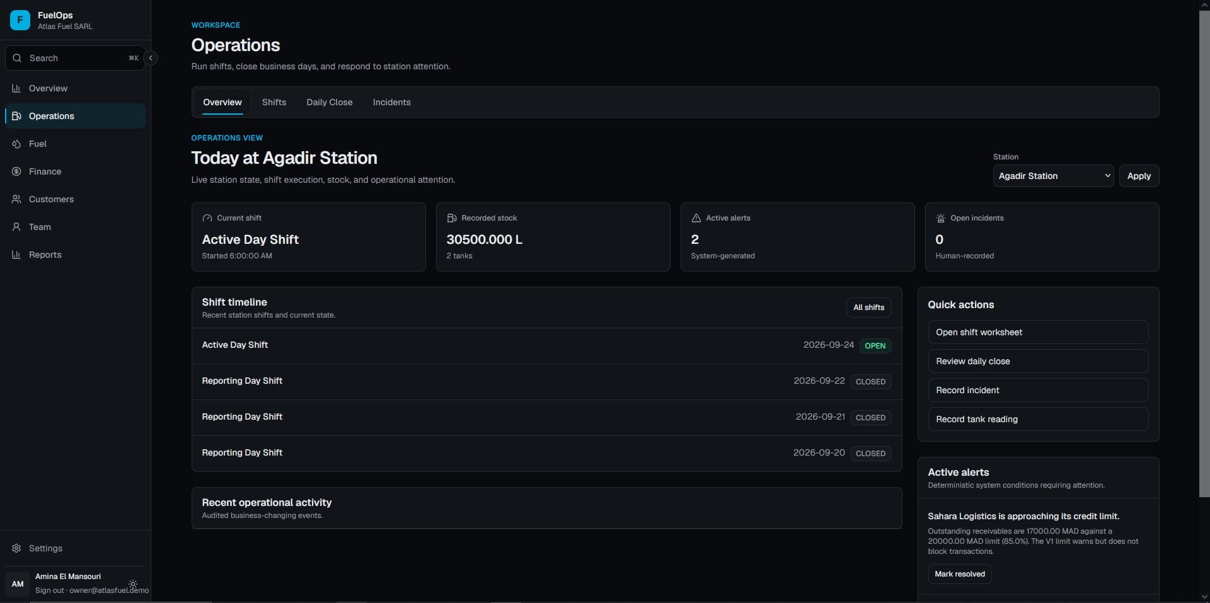
Task: Click the Settings gear icon
Action: tap(16, 548)
